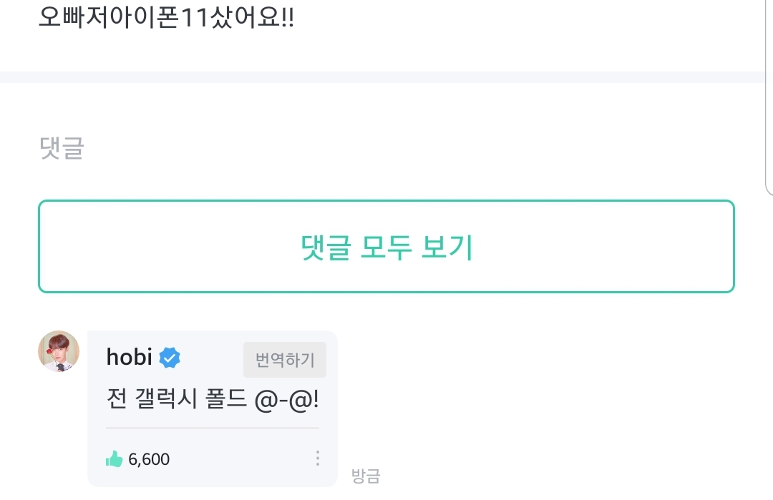Click the blue verified badge beside hobi
Viewport: 773px width, 500px height.
170,356
